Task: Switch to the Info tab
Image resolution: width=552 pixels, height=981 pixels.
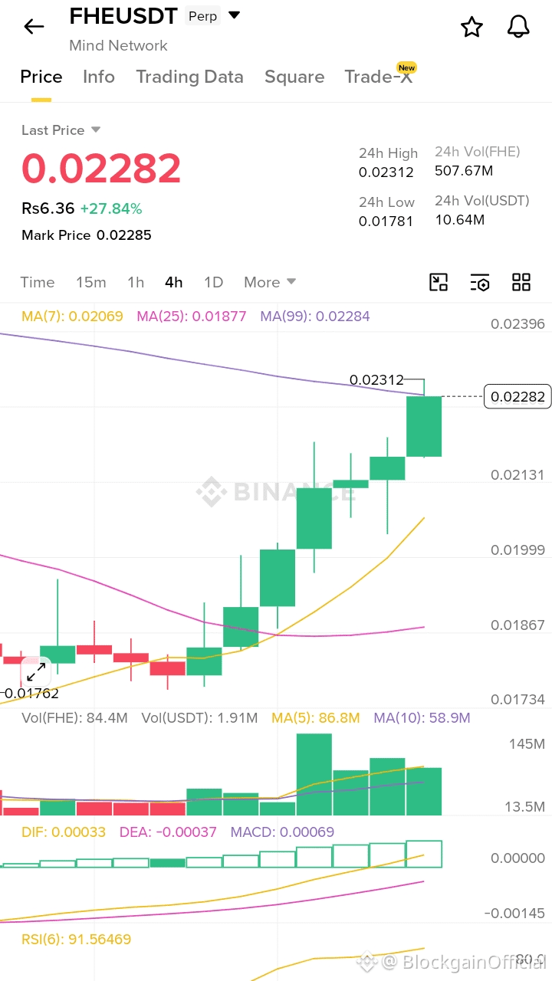Action: point(99,77)
